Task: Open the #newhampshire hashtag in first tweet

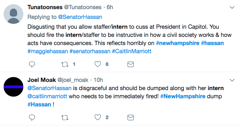Action: [x=178, y=43]
